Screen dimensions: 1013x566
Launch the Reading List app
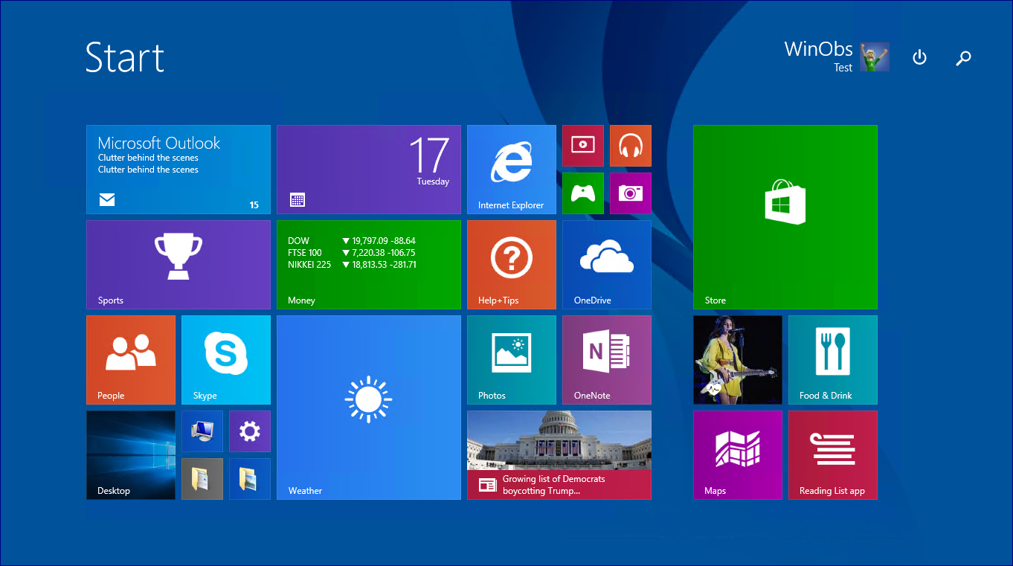pyautogui.click(x=832, y=454)
